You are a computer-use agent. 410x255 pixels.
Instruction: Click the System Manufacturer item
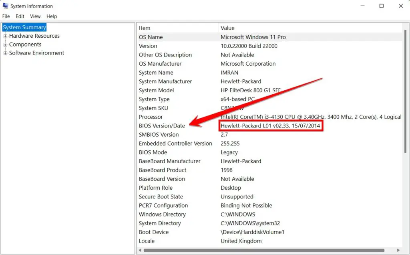pyautogui.click(x=165, y=82)
